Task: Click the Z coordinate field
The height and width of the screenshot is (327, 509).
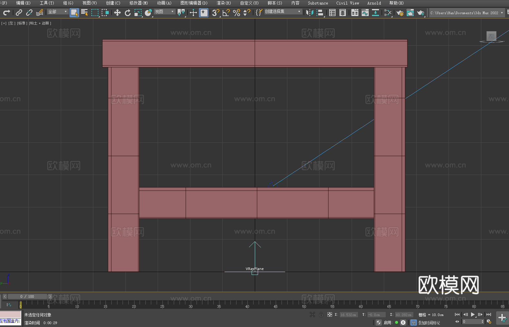Action: [x=404, y=315]
